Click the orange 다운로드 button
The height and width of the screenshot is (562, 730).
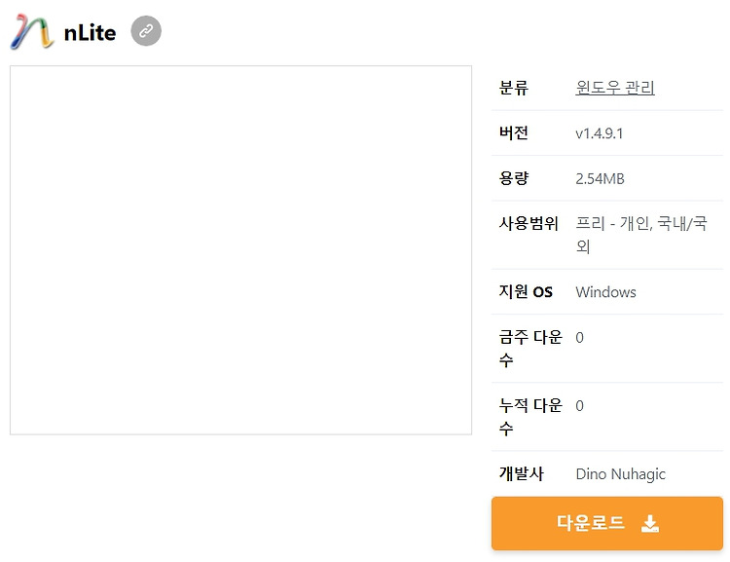pos(607,523)
